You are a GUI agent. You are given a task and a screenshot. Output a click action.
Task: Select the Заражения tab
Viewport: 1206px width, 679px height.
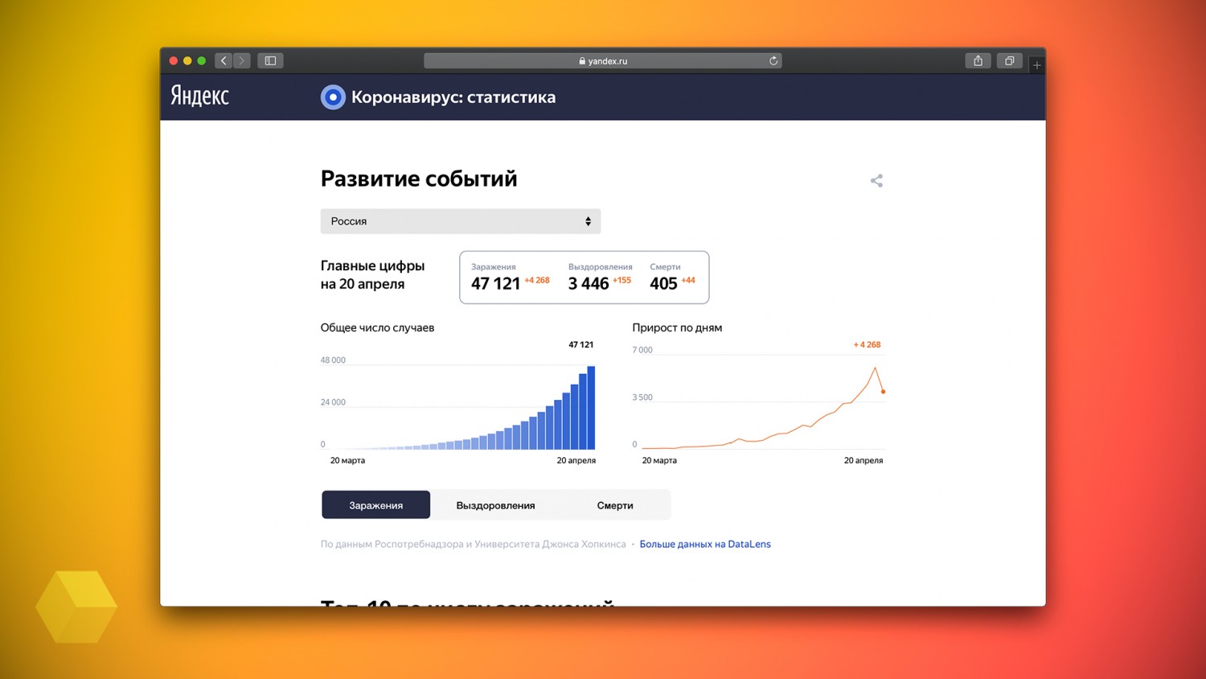click(x=376, y=505)
